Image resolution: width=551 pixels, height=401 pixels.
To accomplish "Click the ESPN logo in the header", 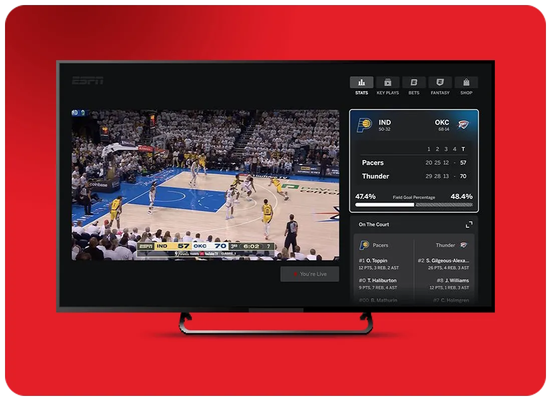I will pos(88,81).
